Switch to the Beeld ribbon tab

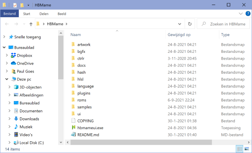tap(62, 14)
